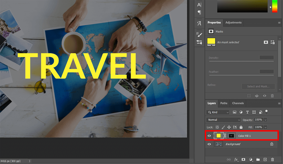
Task: Click the Fill 100% value field
Action: [258, 127]
